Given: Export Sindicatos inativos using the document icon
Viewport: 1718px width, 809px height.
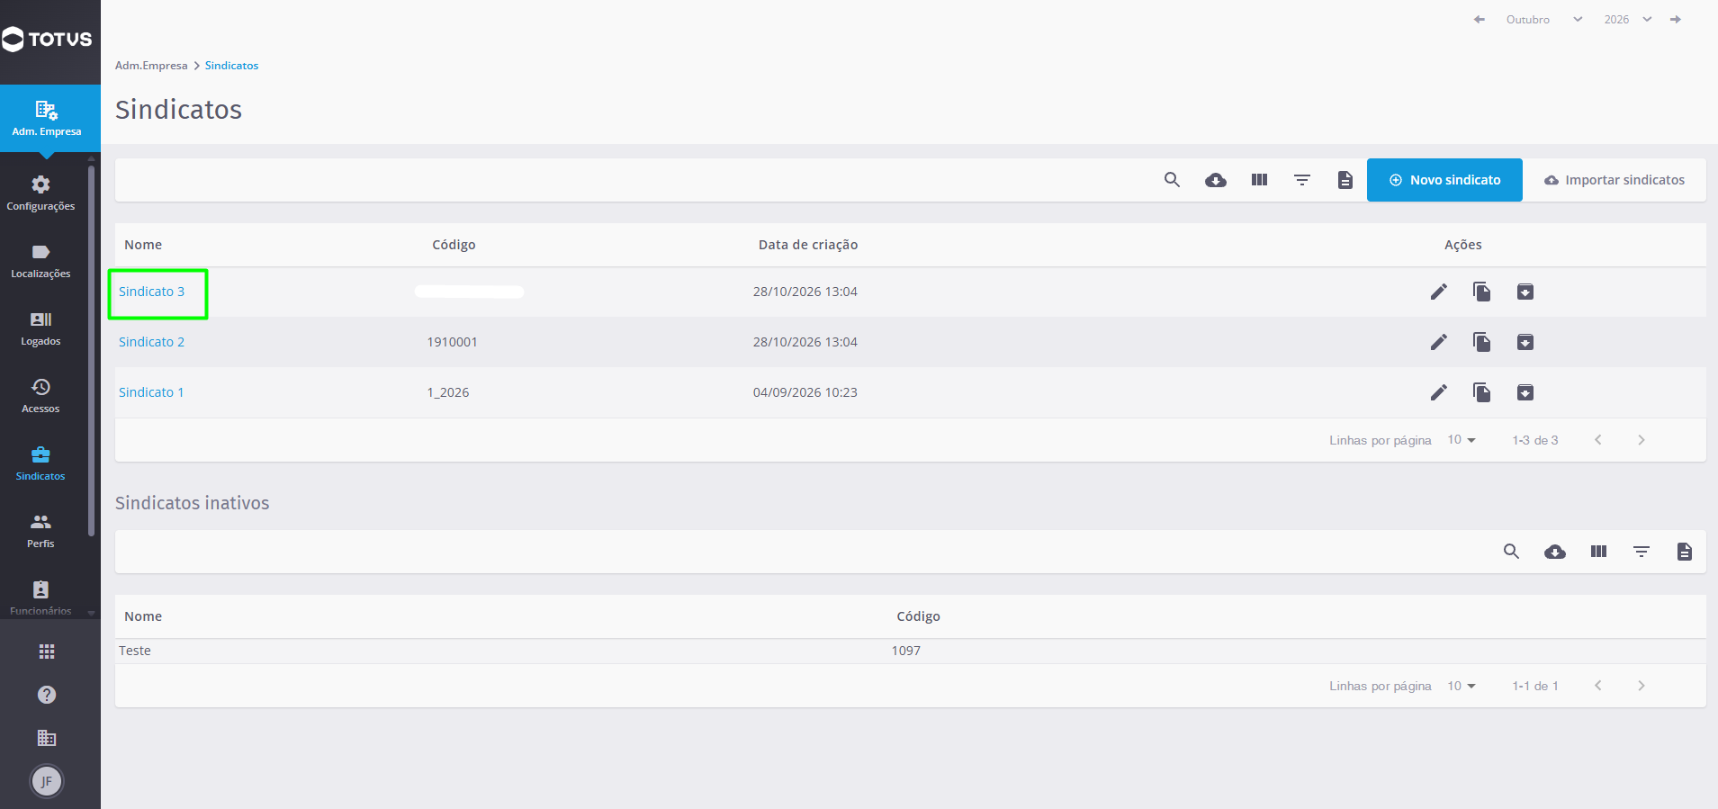Looking at the screenshot, I should [x=1685, y=552].
